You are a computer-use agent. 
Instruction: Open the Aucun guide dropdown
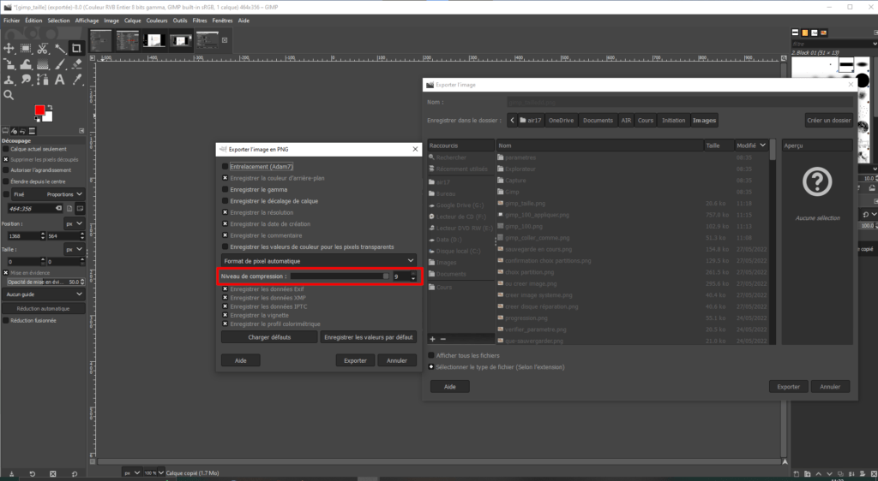pos(43,294)
